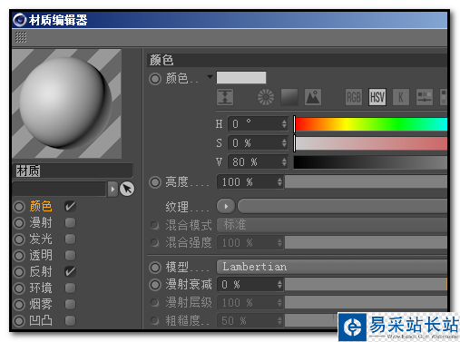The width and height of the screenshot is (460, 342).
Task: Click the arrow picker icon beside layer field
Action: [x=127, y=189]
